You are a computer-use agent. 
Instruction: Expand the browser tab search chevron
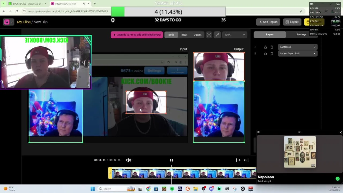[x=3, y=4]
